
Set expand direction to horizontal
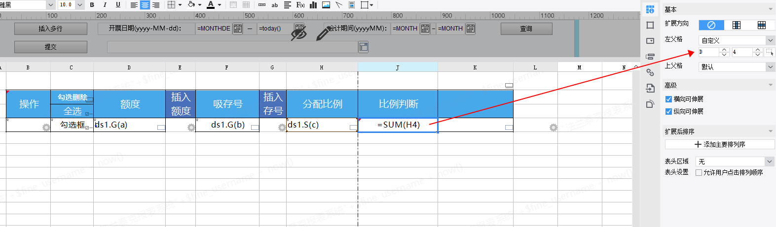[762, 25]
